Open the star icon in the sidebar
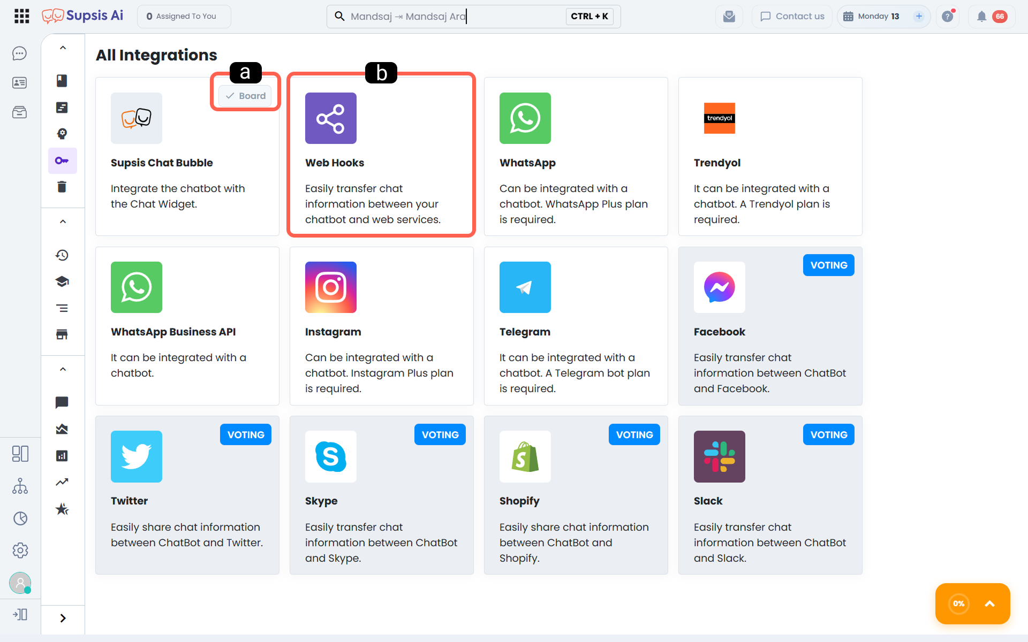Image resolution: width=1028 pixels, height=642 pixels. [62, 509]
